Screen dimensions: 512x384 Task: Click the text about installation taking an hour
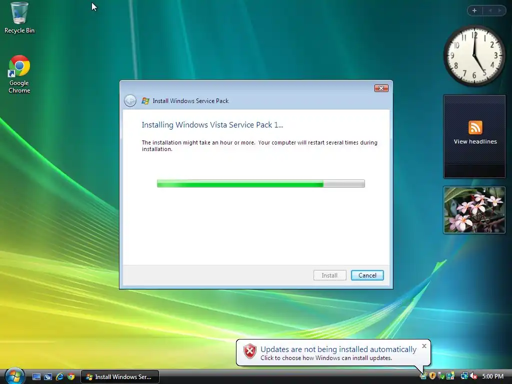259,145
